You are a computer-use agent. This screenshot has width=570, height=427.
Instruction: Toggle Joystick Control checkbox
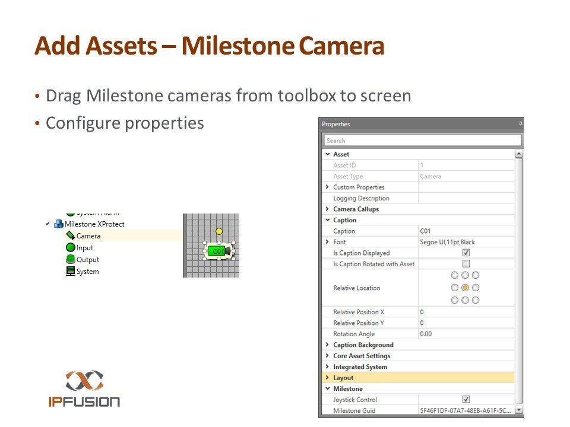(466, 399)
